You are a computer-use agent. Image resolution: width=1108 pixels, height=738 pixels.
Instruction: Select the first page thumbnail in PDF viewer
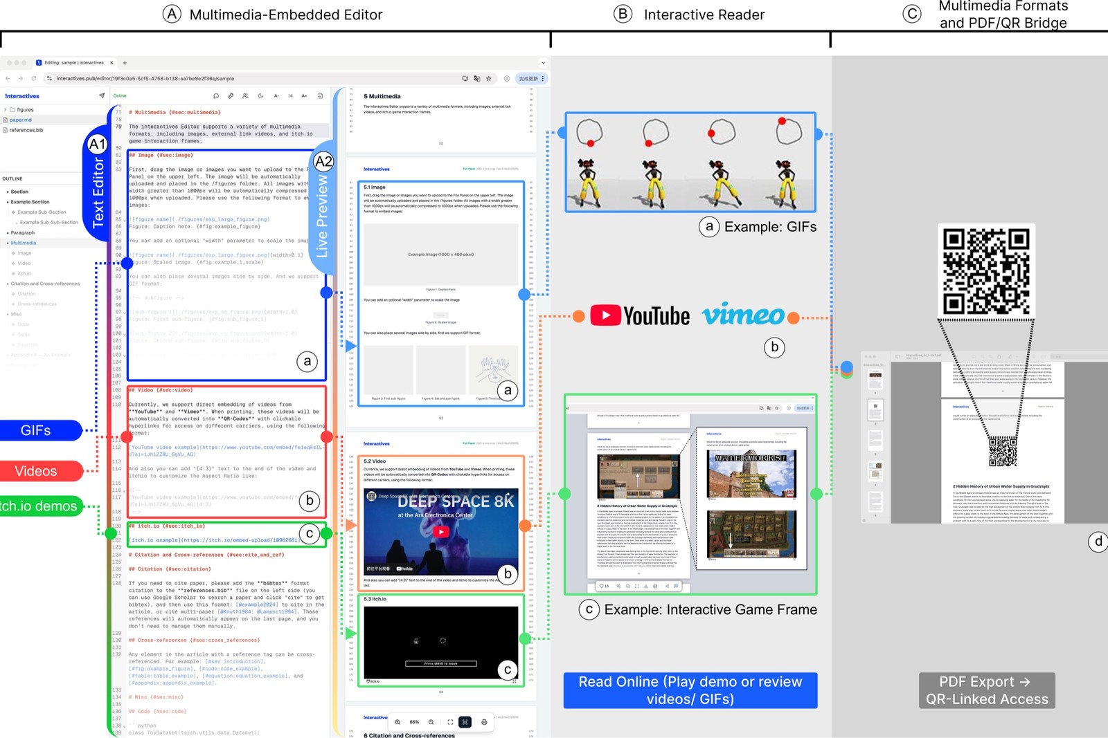(875, 380)
